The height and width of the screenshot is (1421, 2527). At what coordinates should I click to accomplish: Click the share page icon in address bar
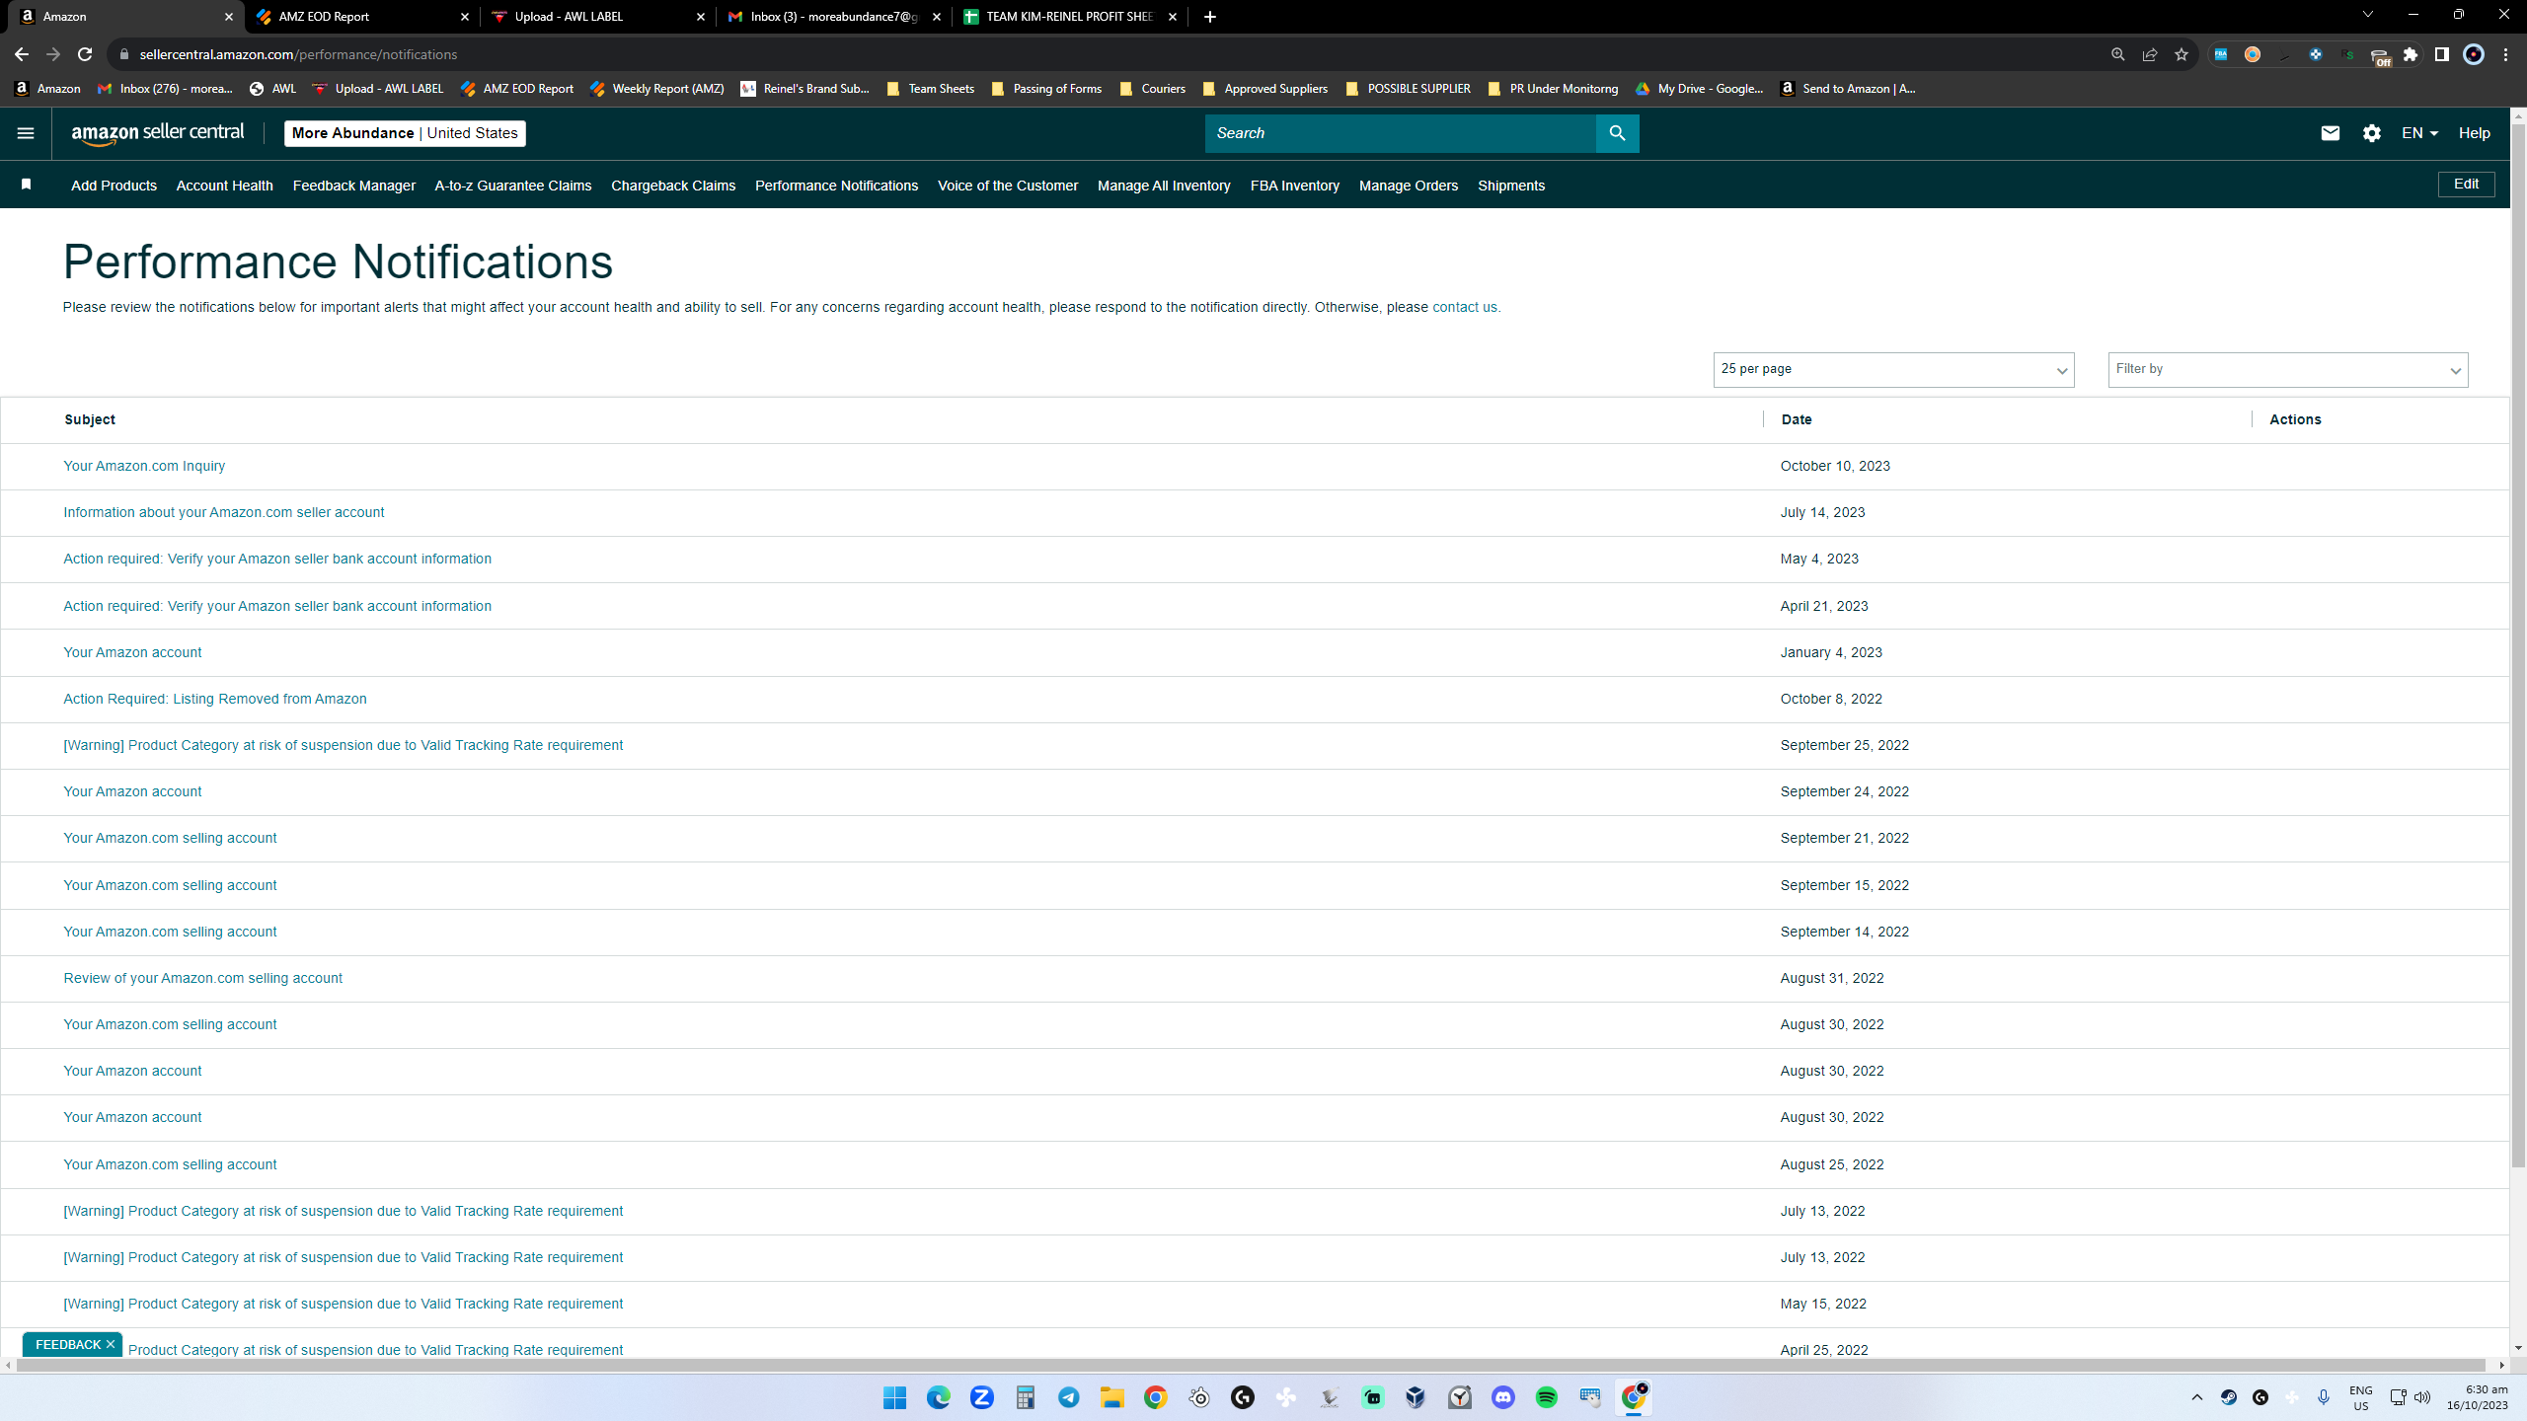pos(2150,54)
